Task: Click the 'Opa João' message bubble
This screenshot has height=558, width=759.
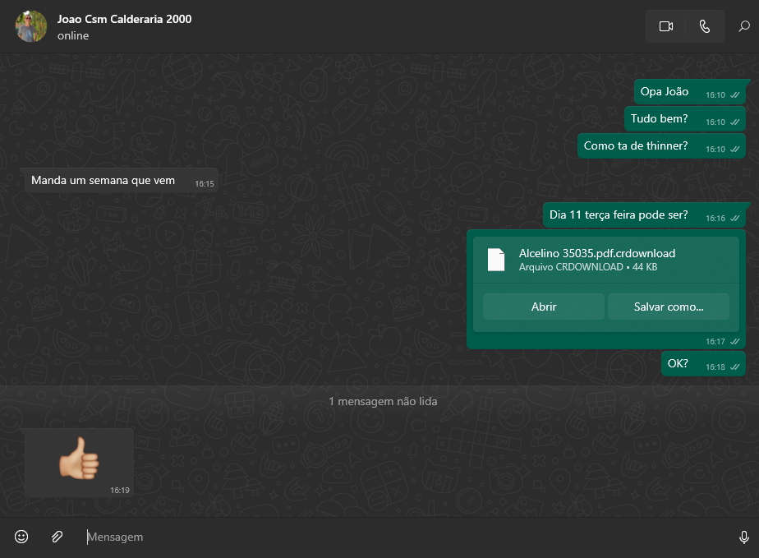Action: point(665,92)
